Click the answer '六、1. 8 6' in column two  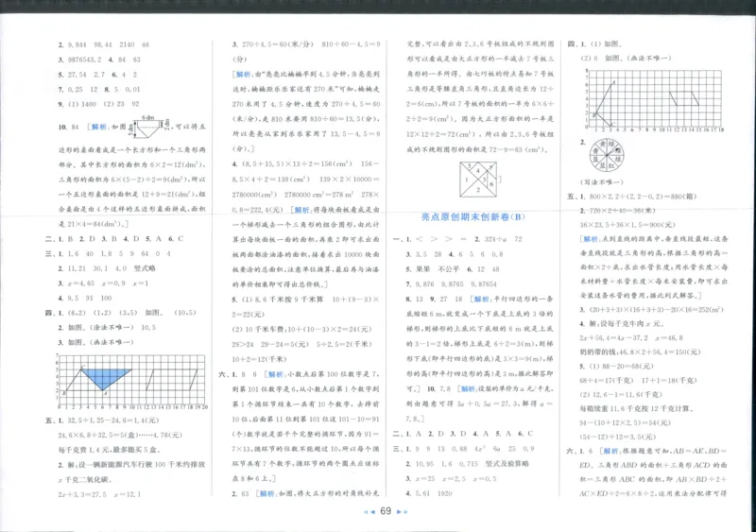pyautogui.click(x=238, y=374)
